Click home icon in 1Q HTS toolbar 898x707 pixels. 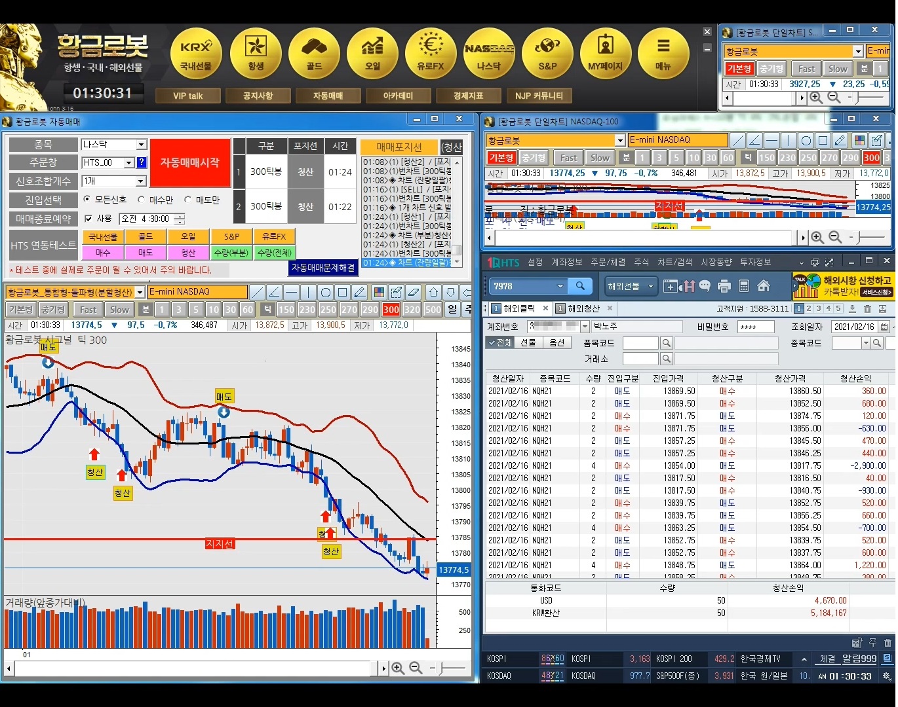coord(764,286)
